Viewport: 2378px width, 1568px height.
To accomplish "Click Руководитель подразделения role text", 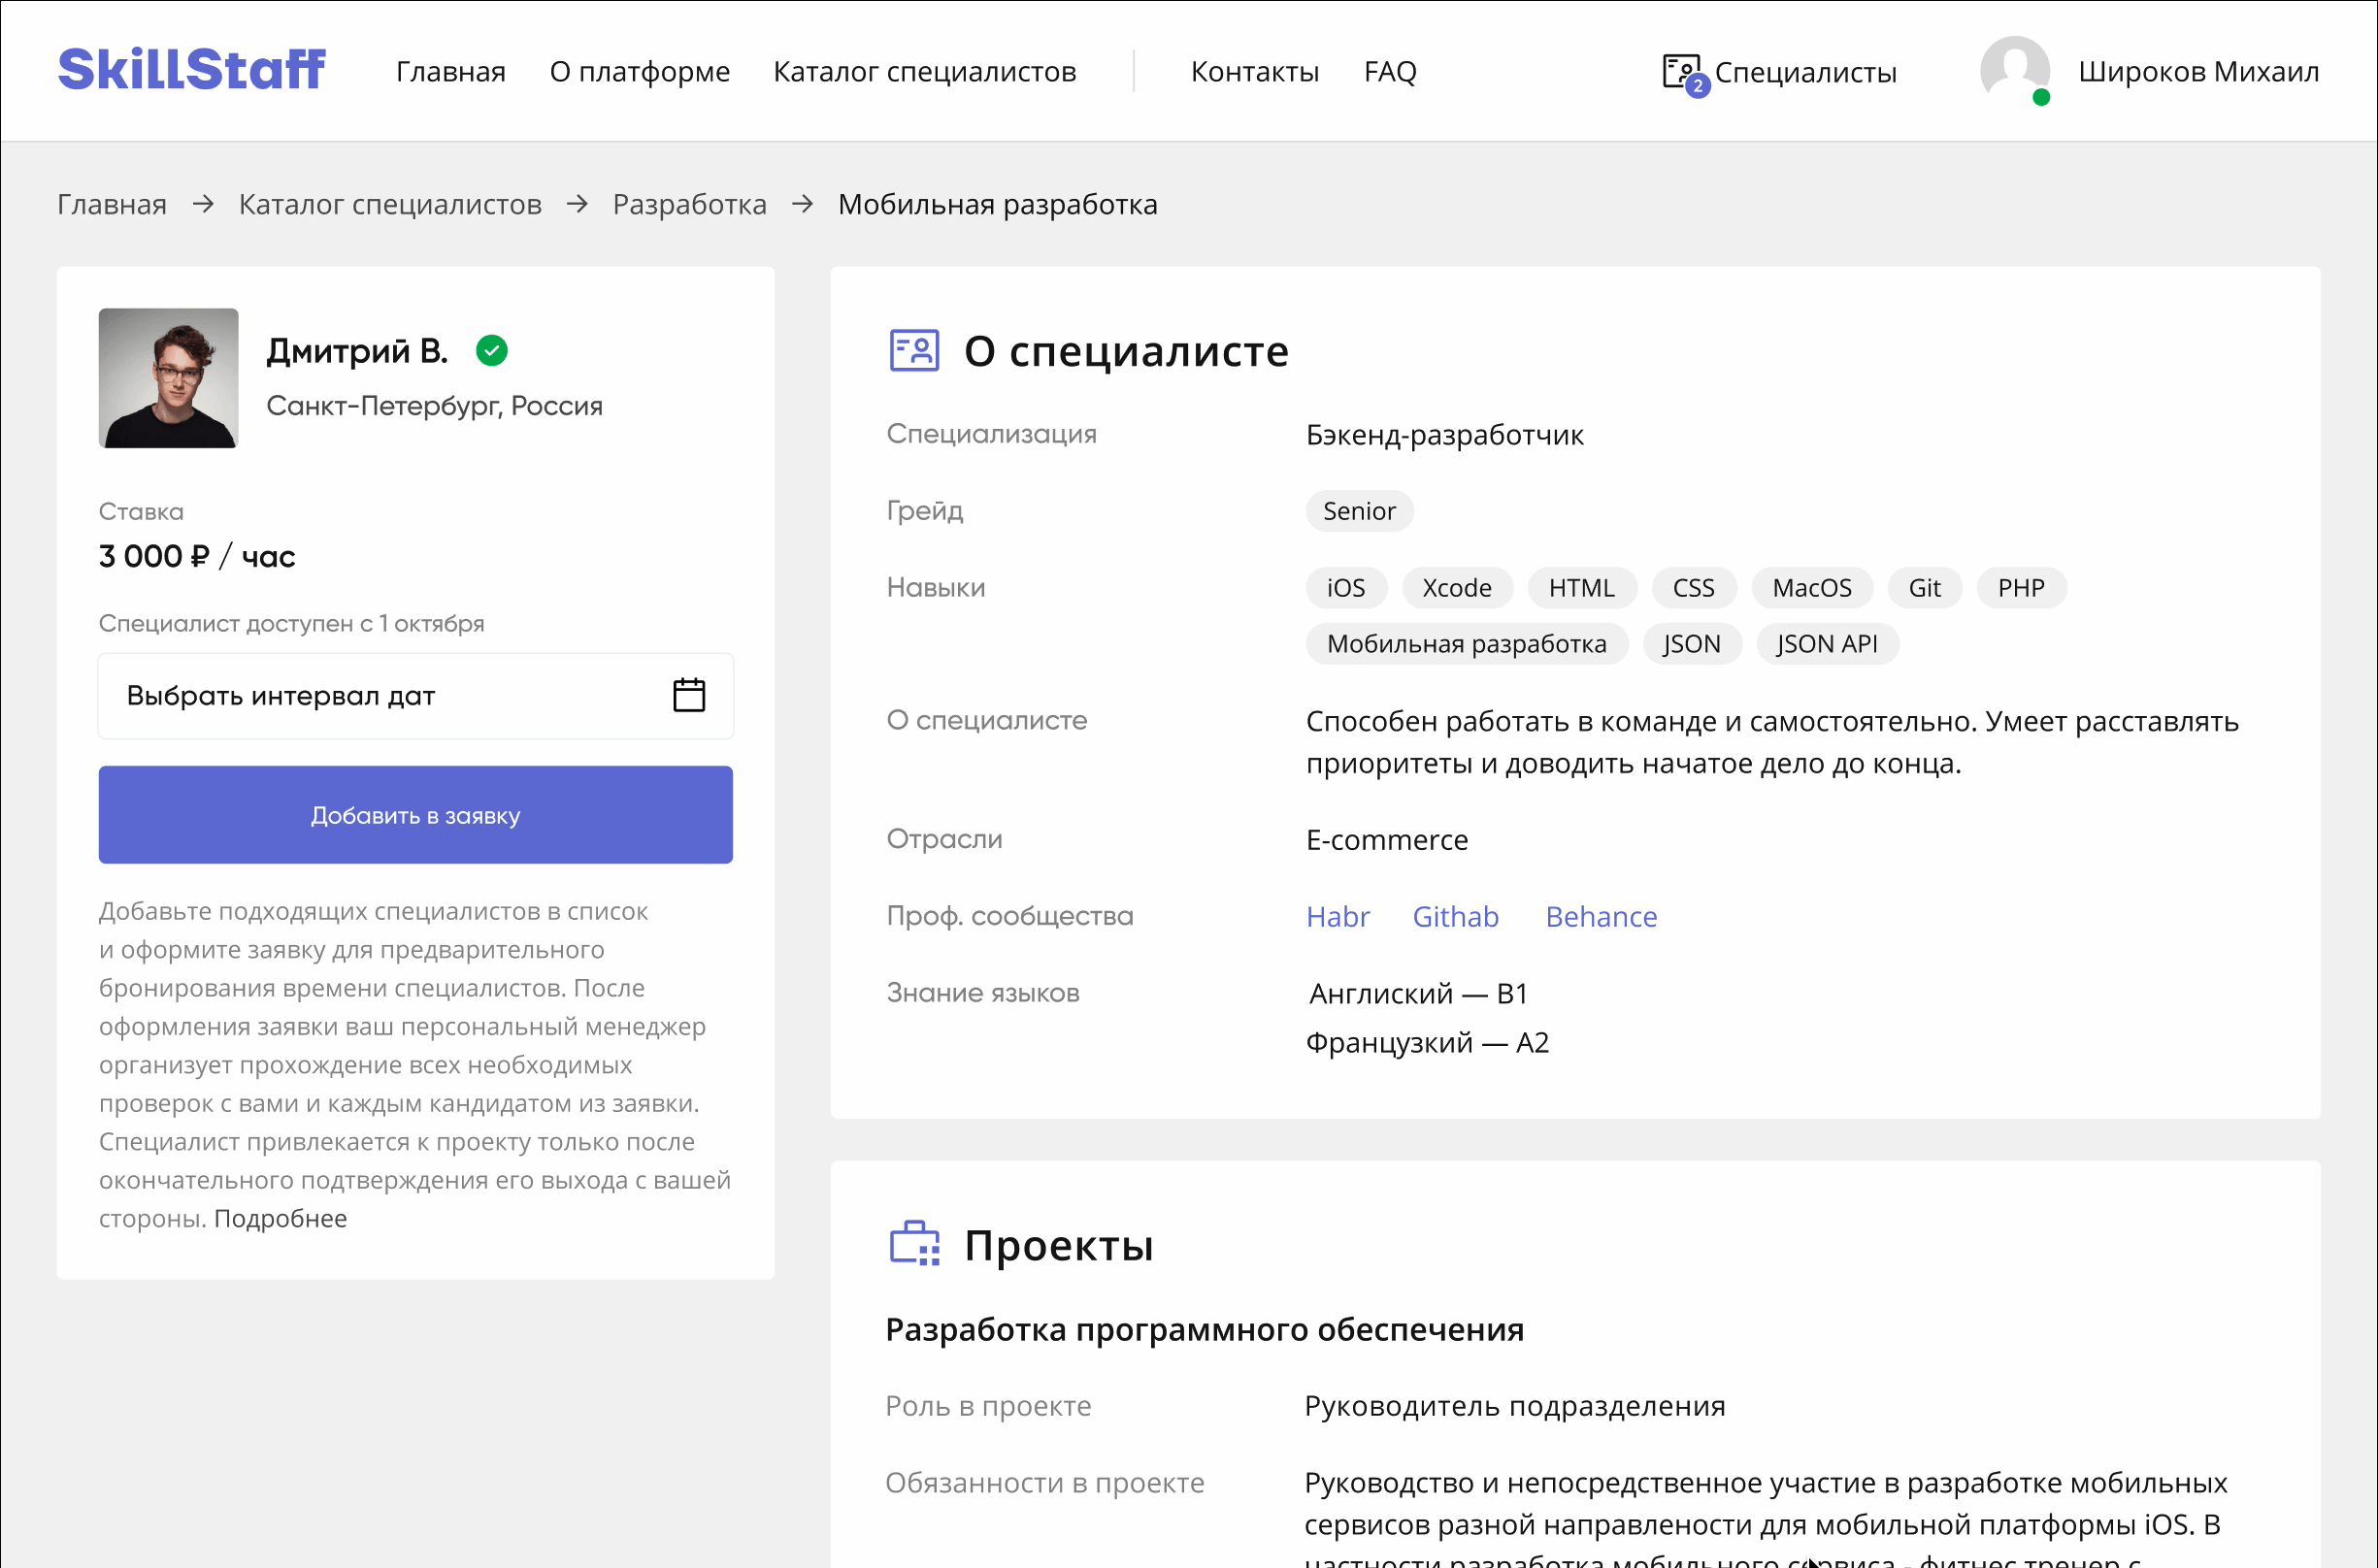I will tap(1514, 1406).
